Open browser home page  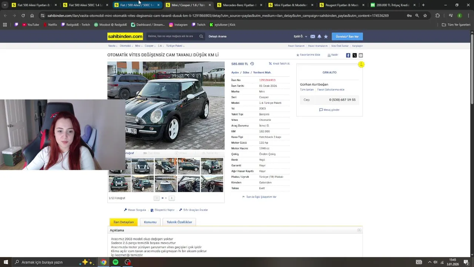(32, 16)
